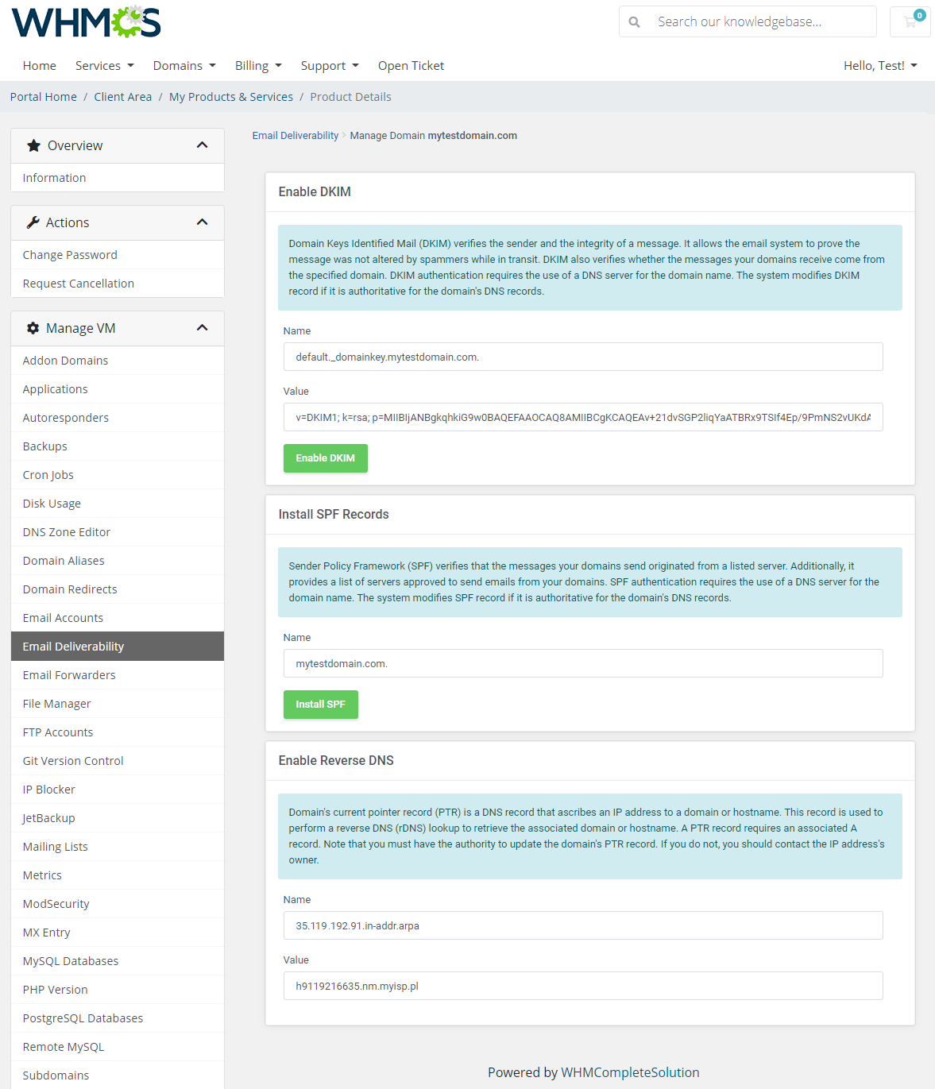This screenshot has width=935, height=1089.
Task: Navigate to Client Area breadcrumb
Action: coord(122,96)
